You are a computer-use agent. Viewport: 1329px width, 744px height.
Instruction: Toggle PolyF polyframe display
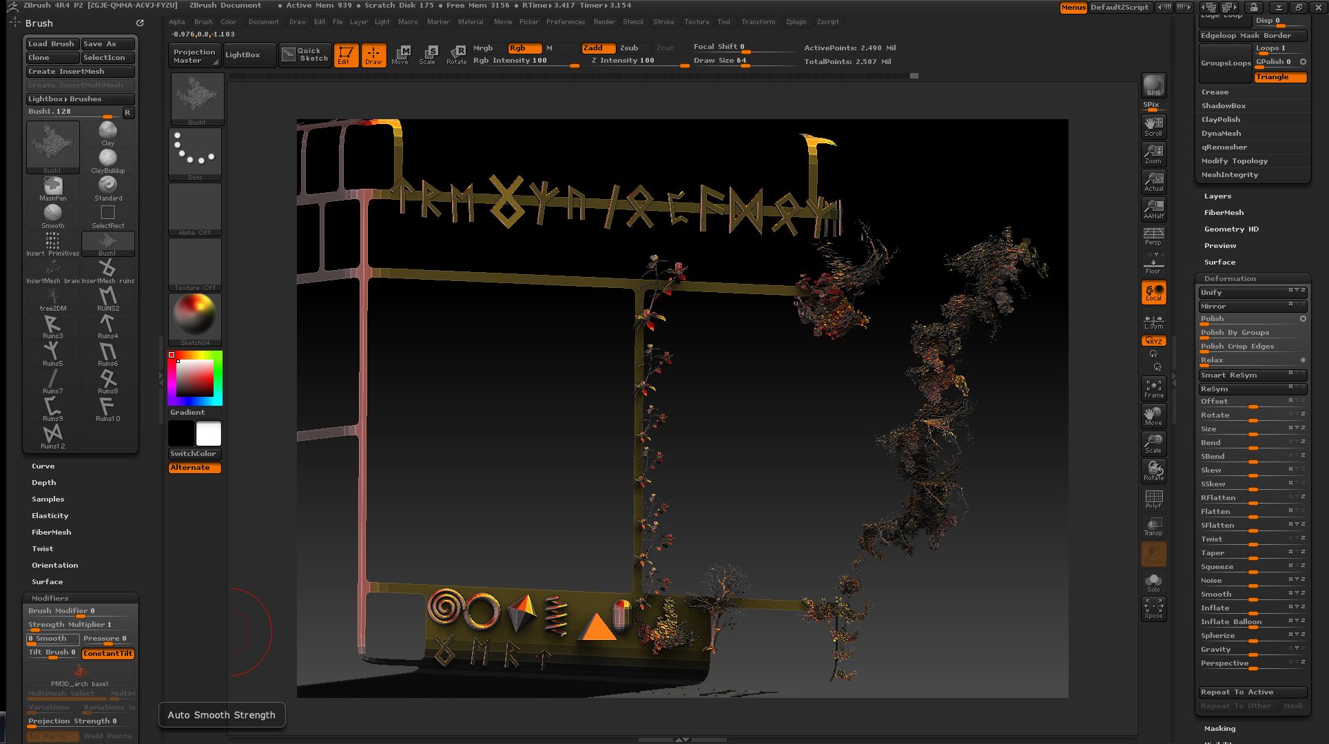tap(1153, 499)
